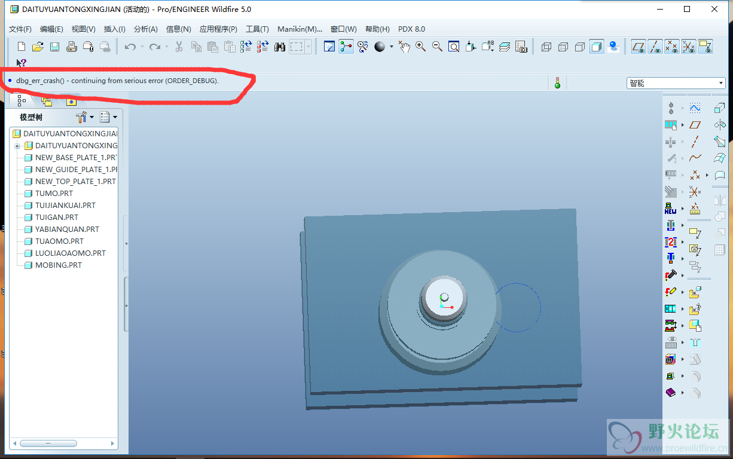Toggle hidden line display mode

point(563,47)
